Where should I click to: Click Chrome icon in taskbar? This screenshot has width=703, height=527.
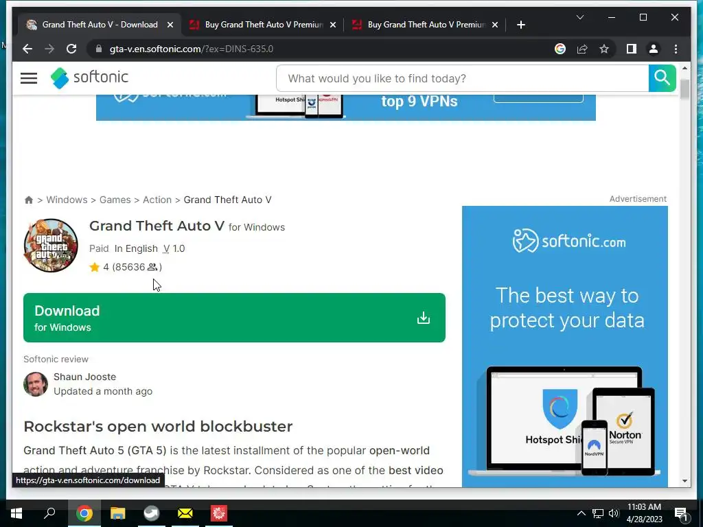[84, 513]
